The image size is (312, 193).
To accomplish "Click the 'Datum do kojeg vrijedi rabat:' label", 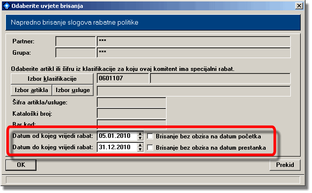I will 53,147.
